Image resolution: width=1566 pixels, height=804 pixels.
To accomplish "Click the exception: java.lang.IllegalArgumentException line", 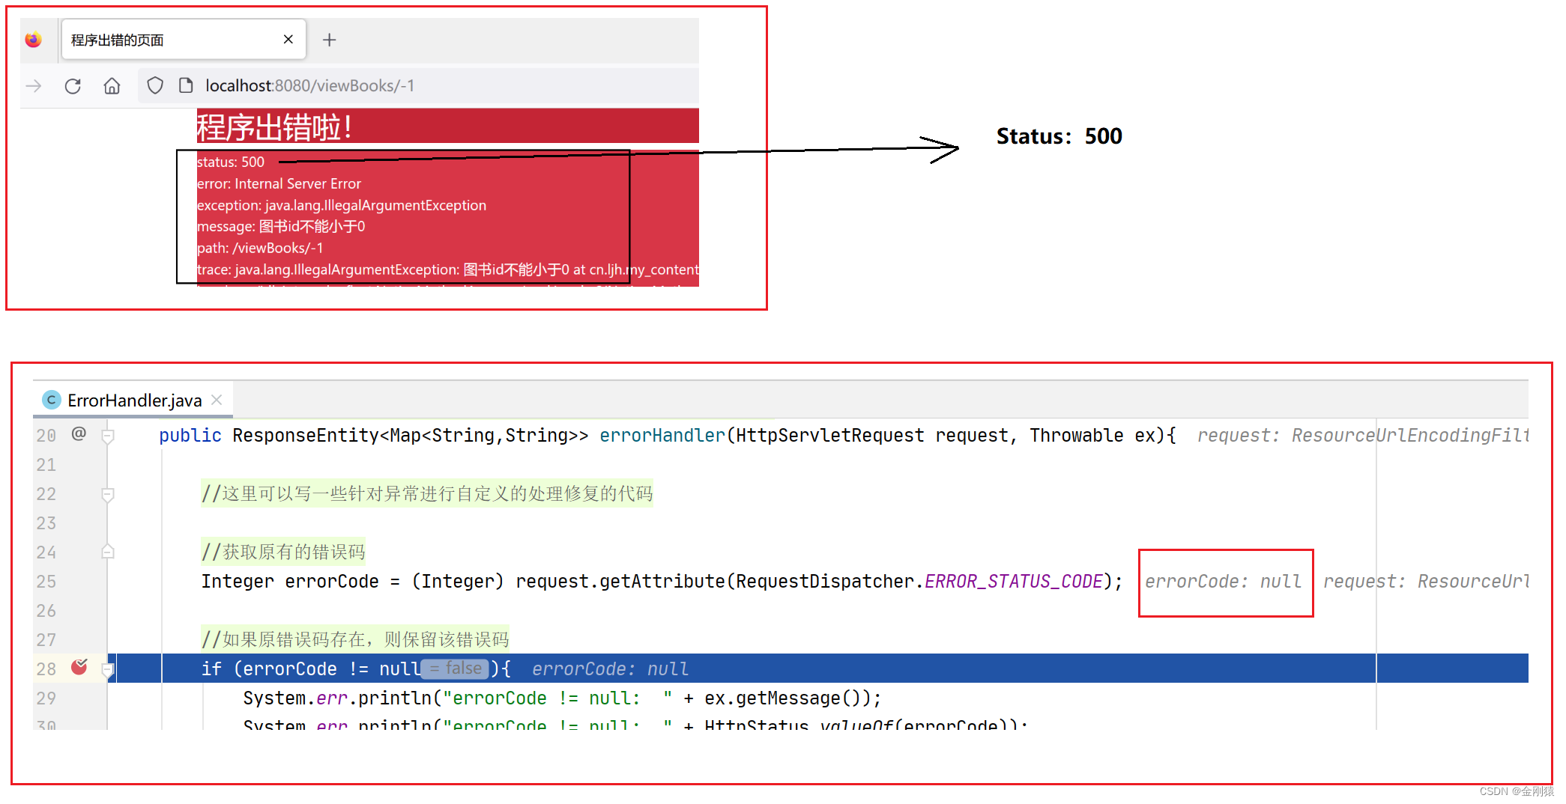I will [x=342, y=205].
